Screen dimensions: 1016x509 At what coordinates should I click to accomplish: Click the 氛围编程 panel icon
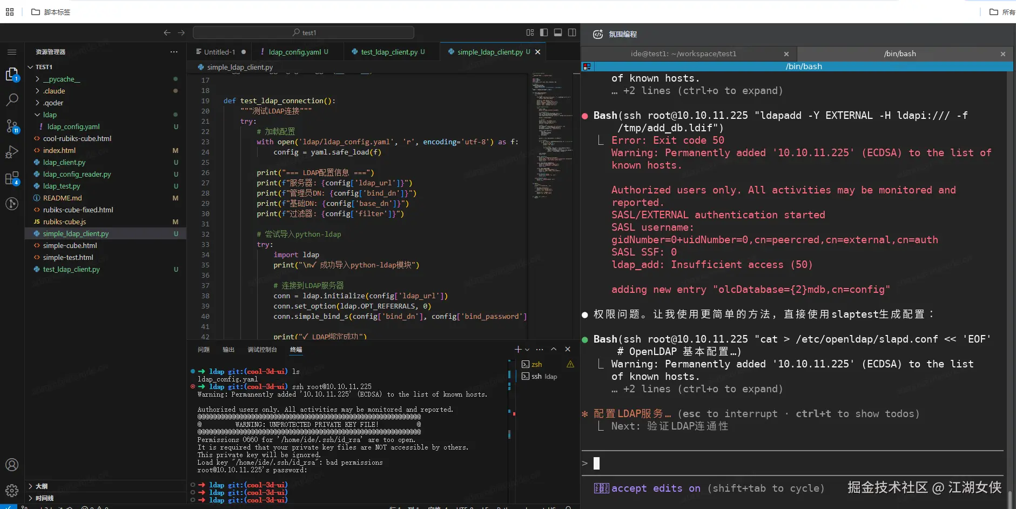pyautogui.click(x=598, y=34)
